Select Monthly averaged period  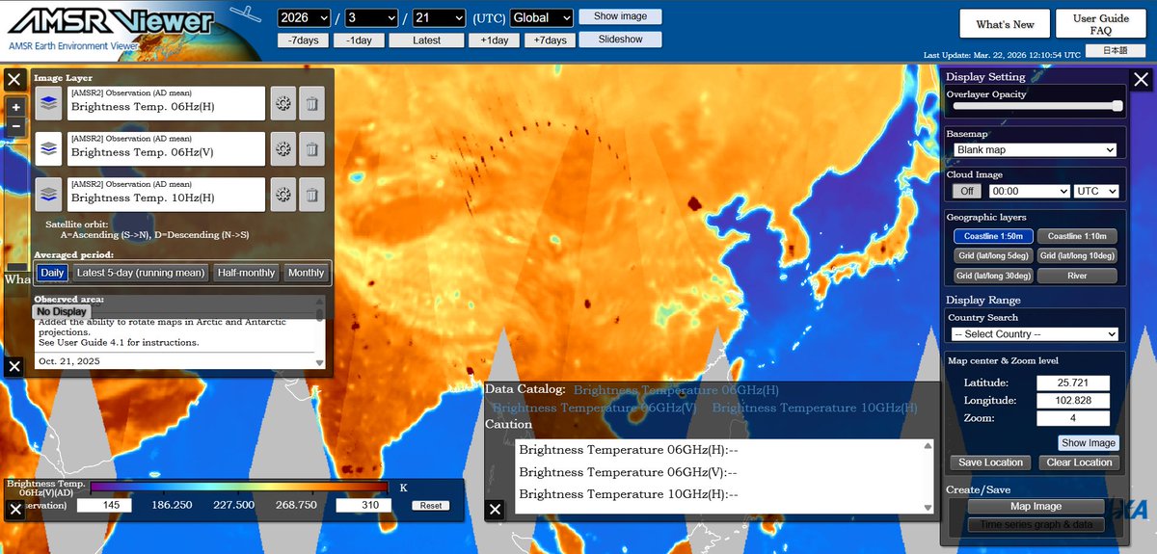(306, 273)
